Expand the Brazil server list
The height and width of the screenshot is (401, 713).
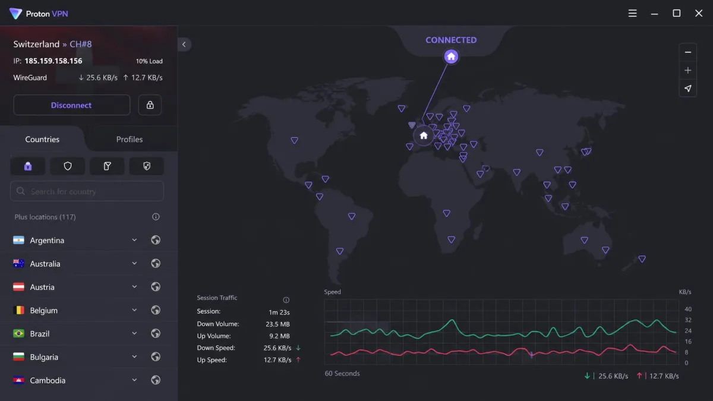[134, 333]
